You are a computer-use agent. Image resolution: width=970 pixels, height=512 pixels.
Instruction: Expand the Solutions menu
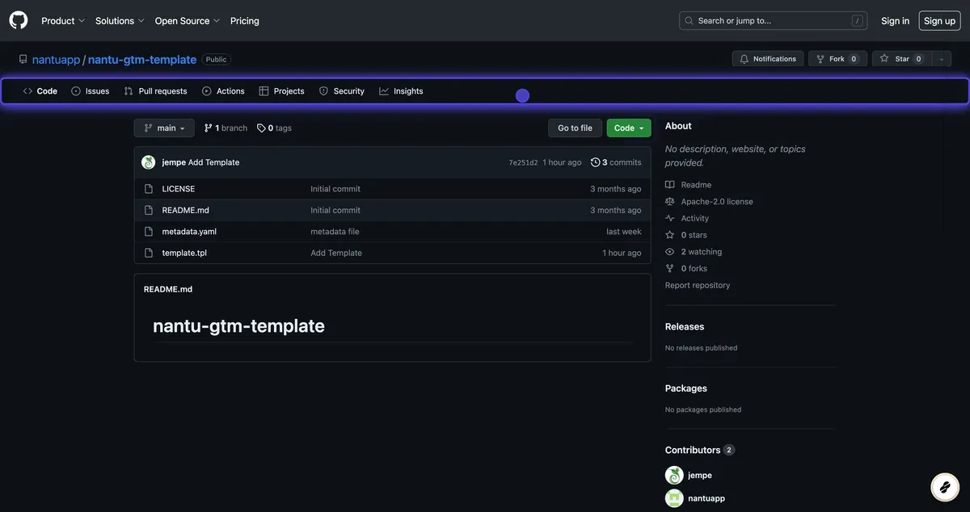(x=120, y=21)
